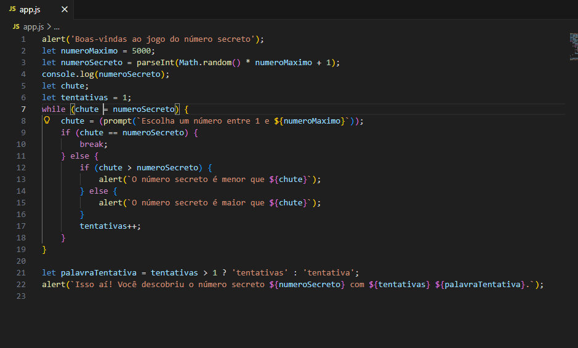
Task: Click '} else {' on line 14
Action: (x=98, y=191)
